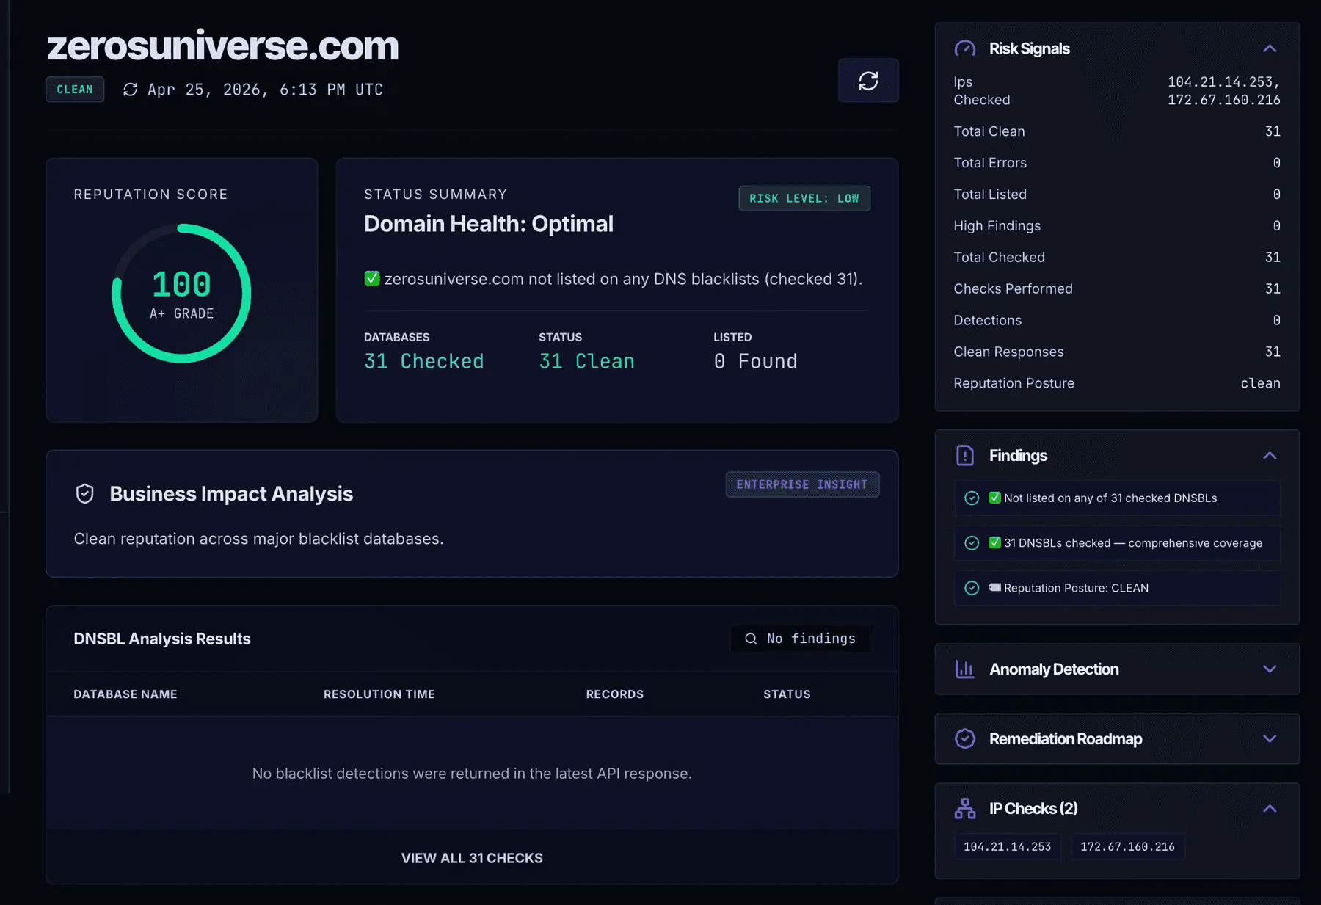Click View All 31 Checks
This screenshot has width=1321, height=905.
coord(472,858)
